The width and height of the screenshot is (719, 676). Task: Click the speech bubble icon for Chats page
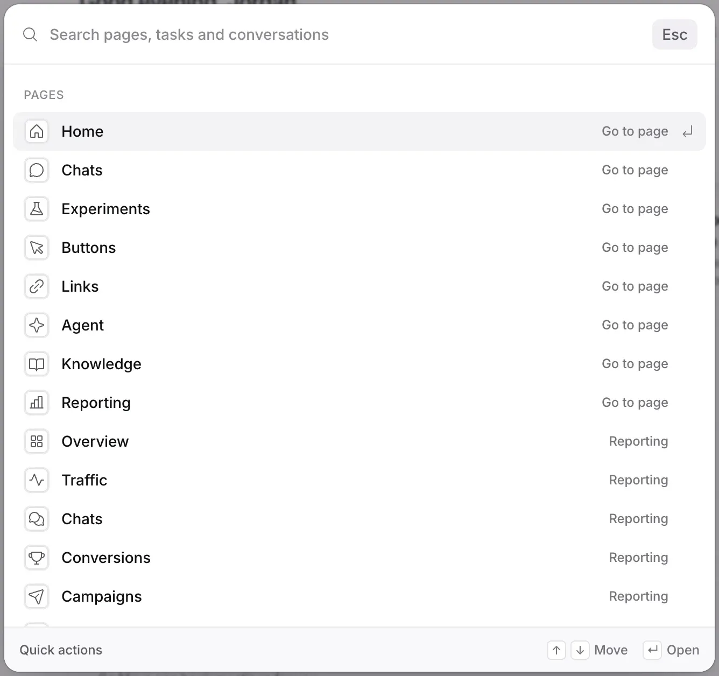tap(37, 170)
